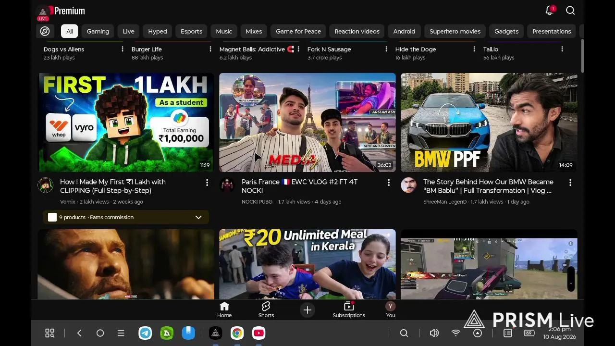This screenshot has height=346, width=615.
Task: Open more options for Fork N Sausage
Action: point(386,49)
